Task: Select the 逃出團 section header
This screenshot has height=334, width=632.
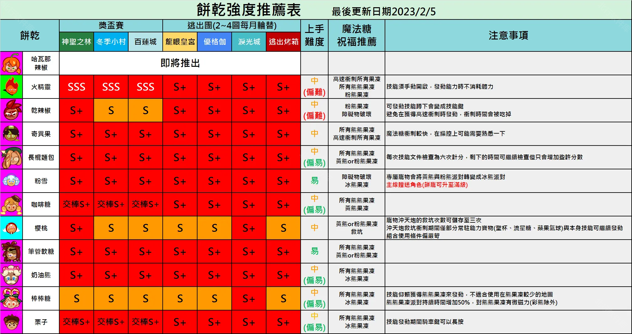Action: click(x=231, y=26)
